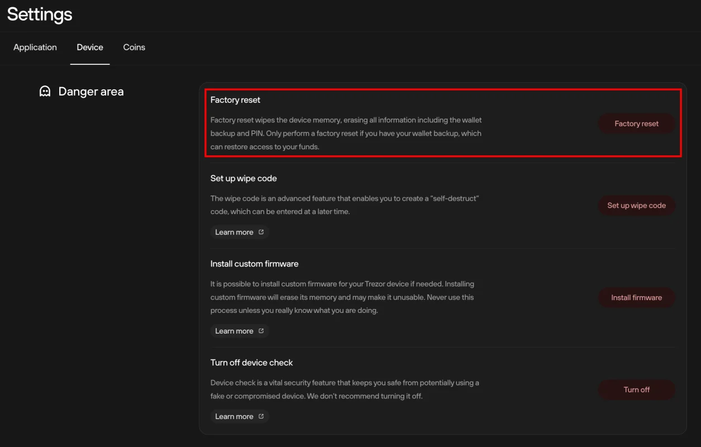Click the Install firmware button
Image resolution: width=701 pixels, height=447 pixels.
coord(637,298)
